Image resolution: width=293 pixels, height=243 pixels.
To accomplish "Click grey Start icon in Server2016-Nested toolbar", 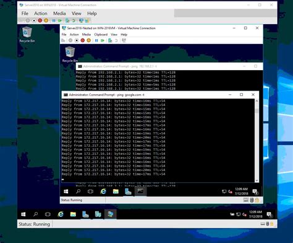I will point(70,40).
